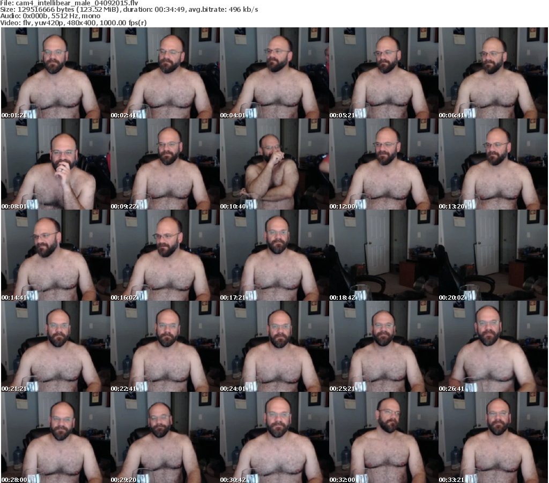Select the thumbnail stamped 00:01:21

pyautogui.click(x=56, y=73)
